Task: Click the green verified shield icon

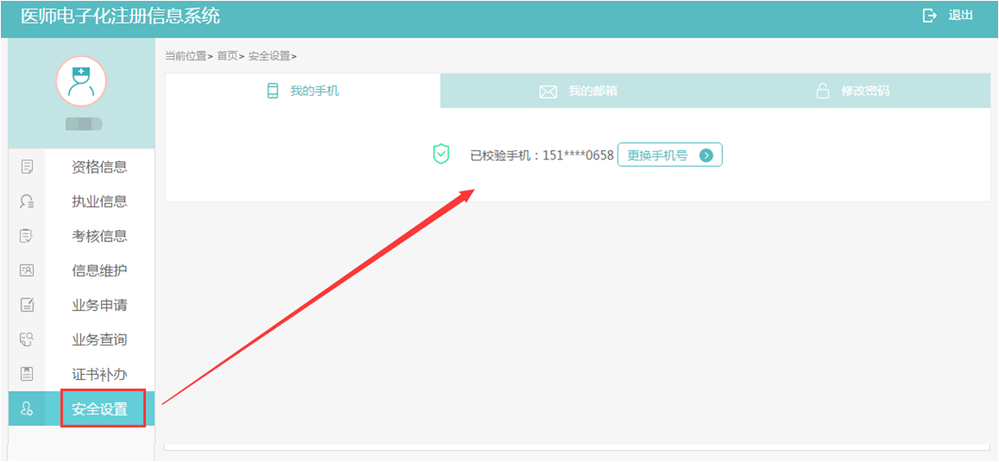Action: [x=441, y=154]
